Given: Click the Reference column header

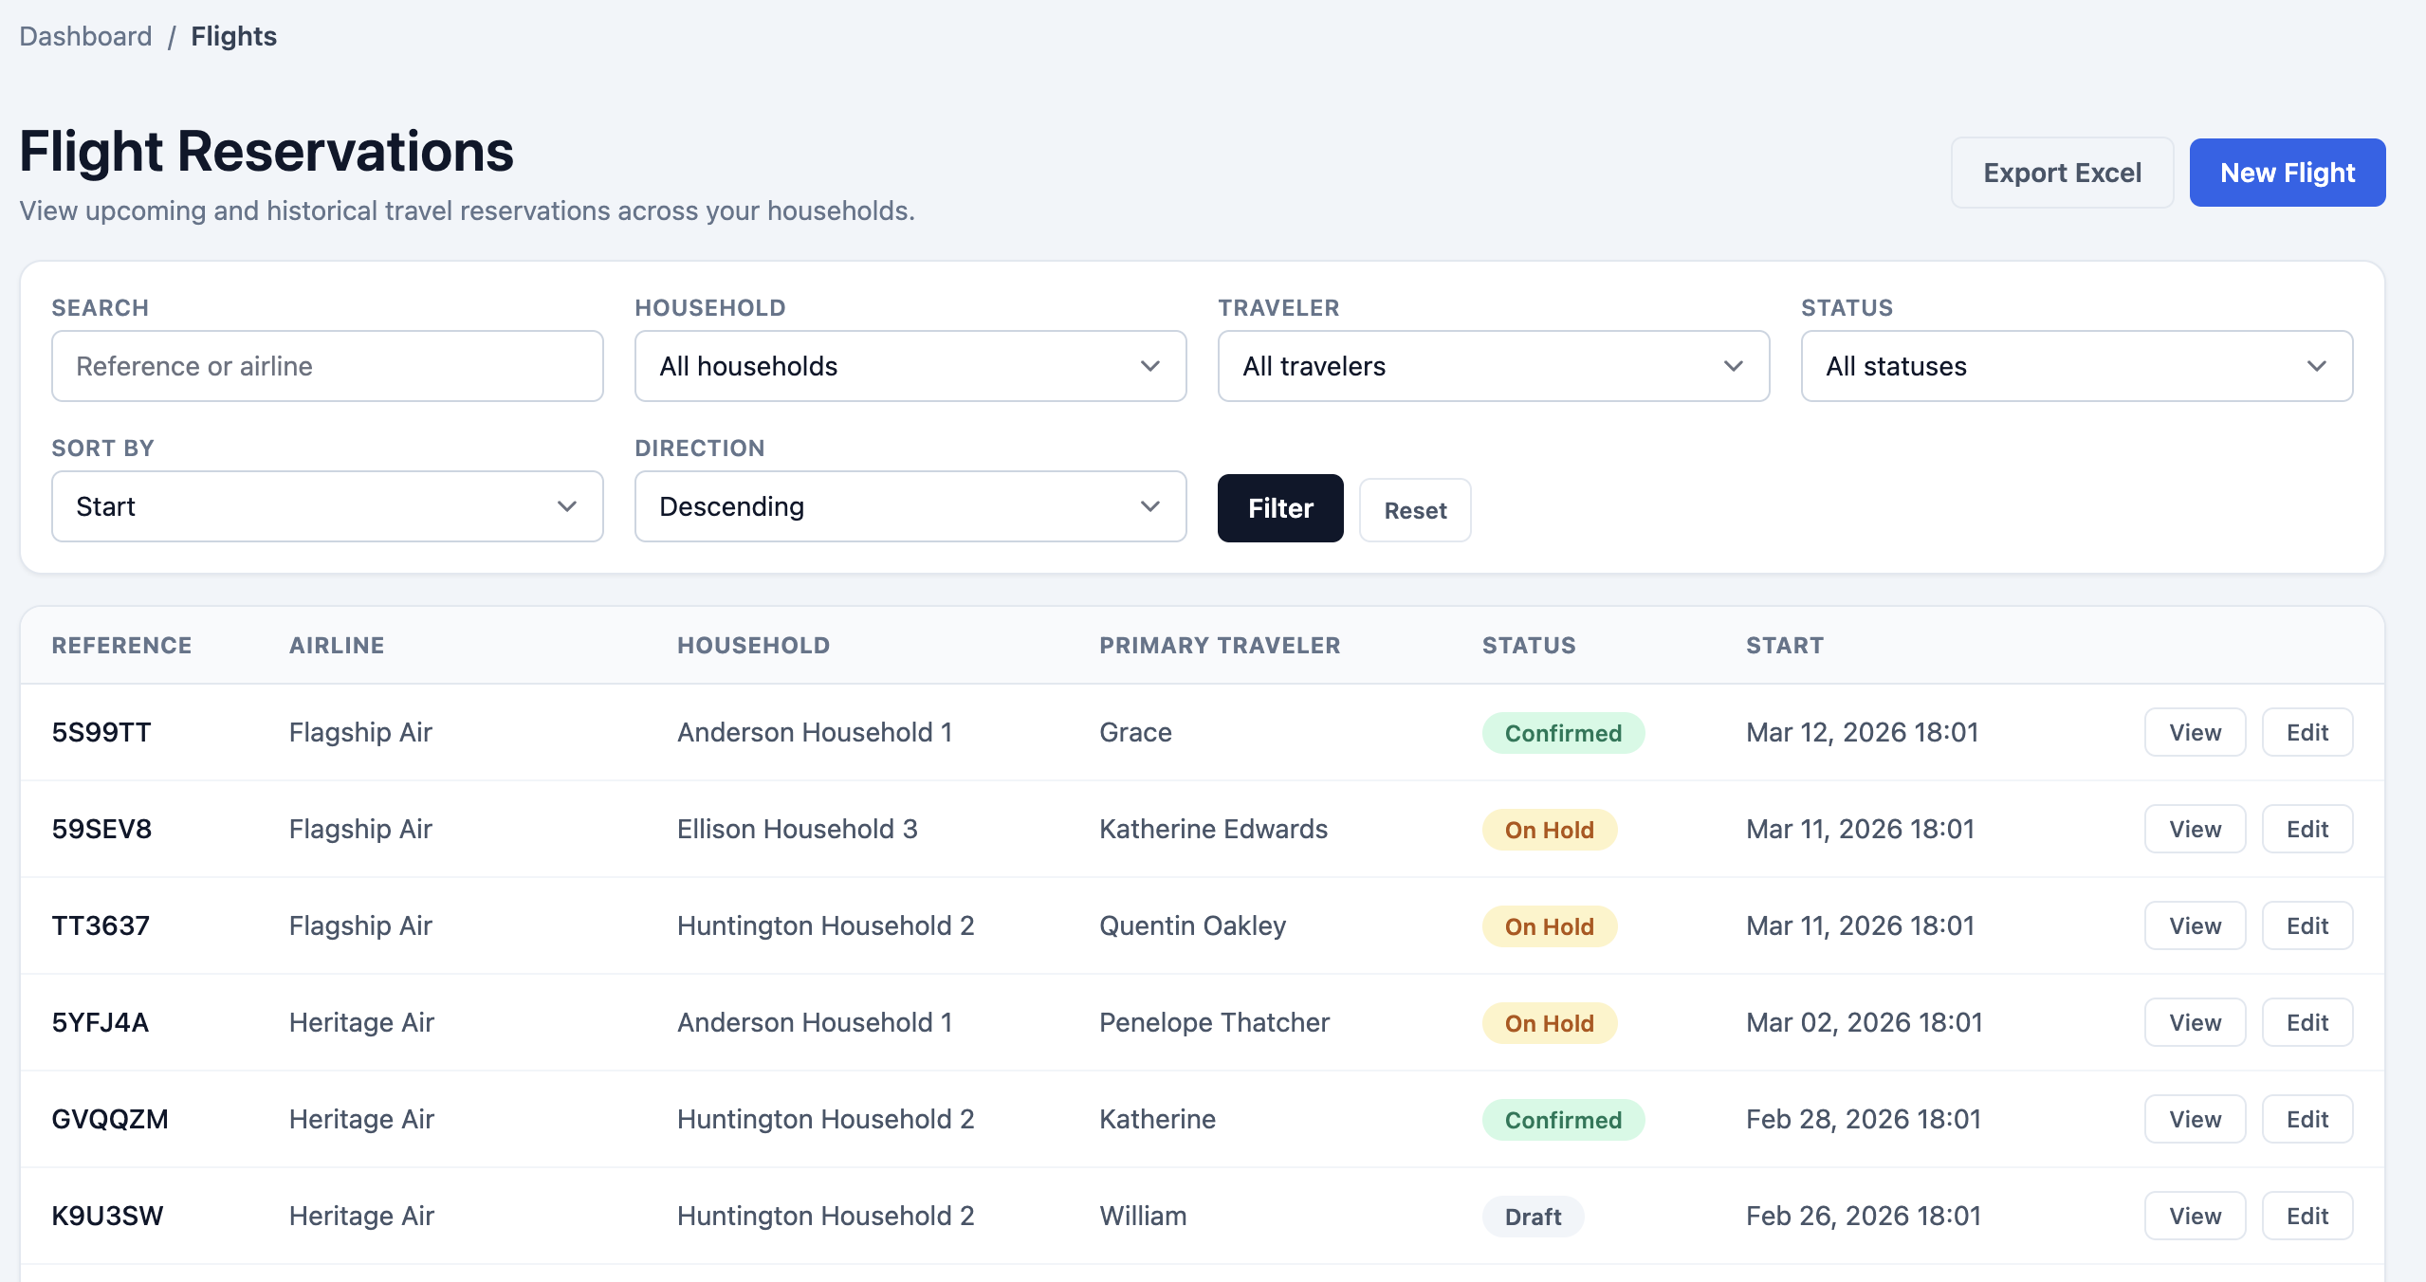Looking at the screenshot, I should coord(121,645).
